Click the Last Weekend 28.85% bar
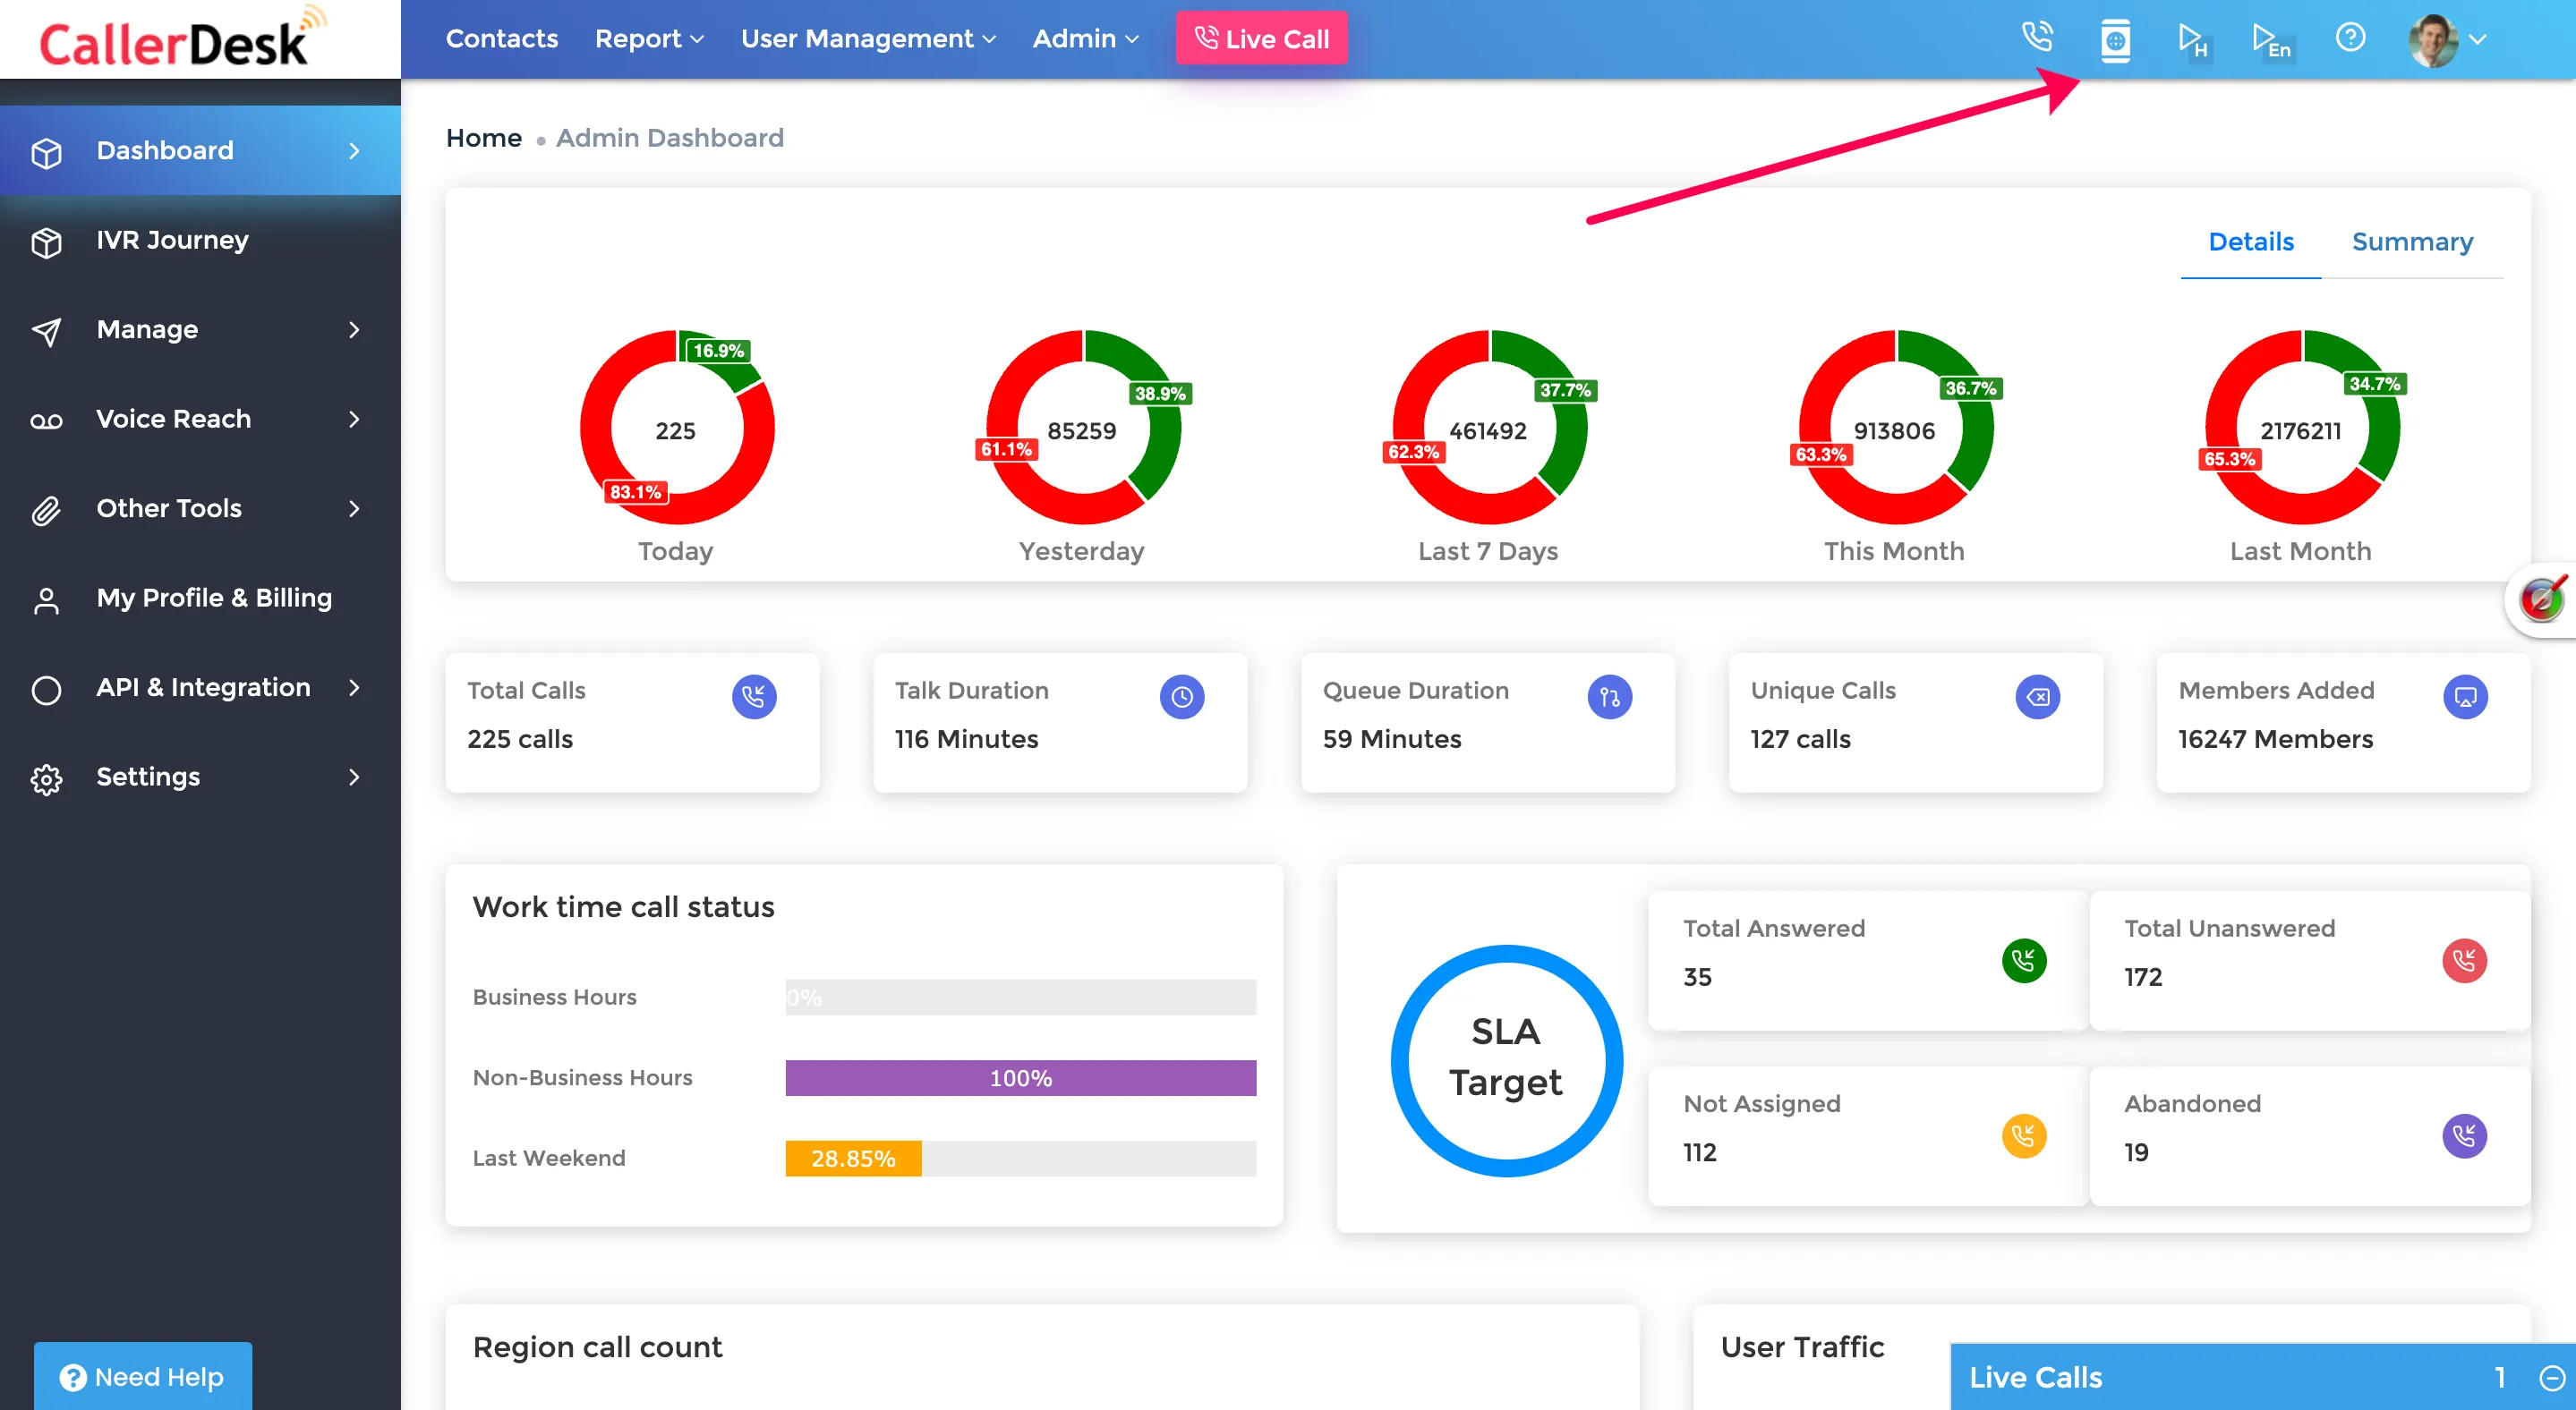Image resolution: width=2576 pixels, height=1410 pixels. point(853,1159)
